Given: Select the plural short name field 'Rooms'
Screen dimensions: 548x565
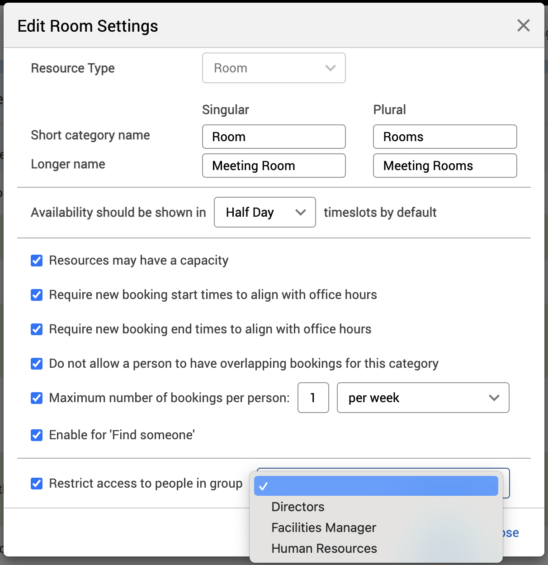Looking at the screenshot, I should [444, 137].
